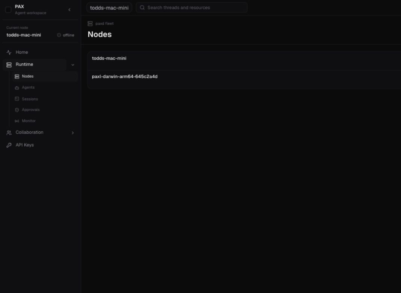Image resolution: width=401 pixels, height=293 pixels.
Task: Click the Agents robot icon
Action: coord(17,88)
